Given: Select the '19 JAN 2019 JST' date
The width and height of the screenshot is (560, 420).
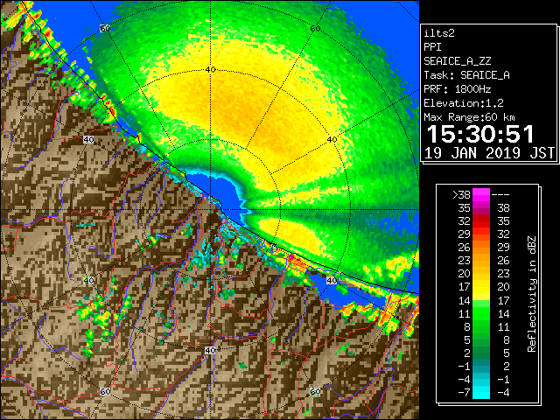Looking at the screenshot, I should point(490,153).
